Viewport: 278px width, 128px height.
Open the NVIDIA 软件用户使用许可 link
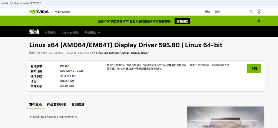pyautogui.click(x=172, y=65)
